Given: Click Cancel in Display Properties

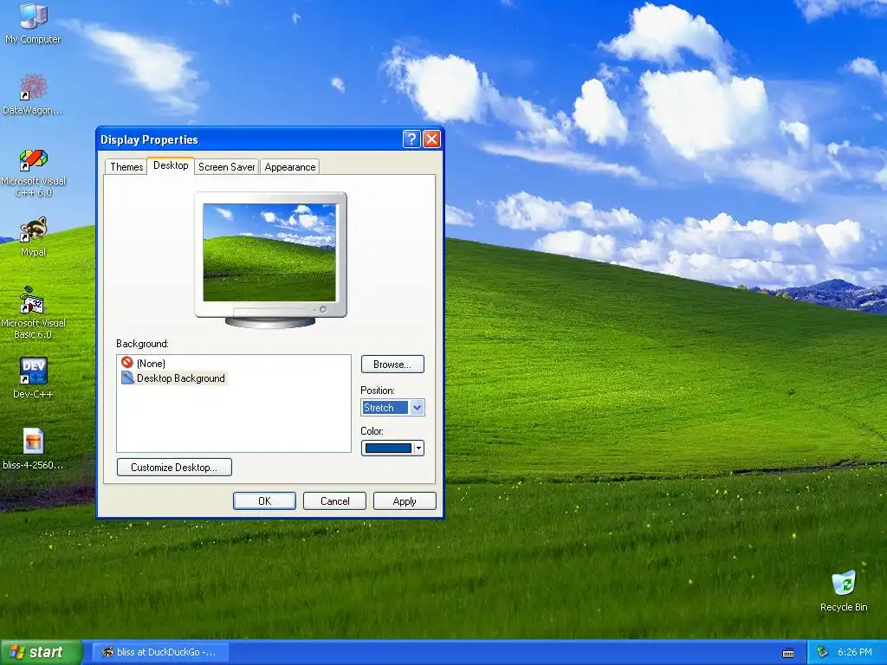Looking at the screenshot, I should pyautogui.click(x=335, y=501).
